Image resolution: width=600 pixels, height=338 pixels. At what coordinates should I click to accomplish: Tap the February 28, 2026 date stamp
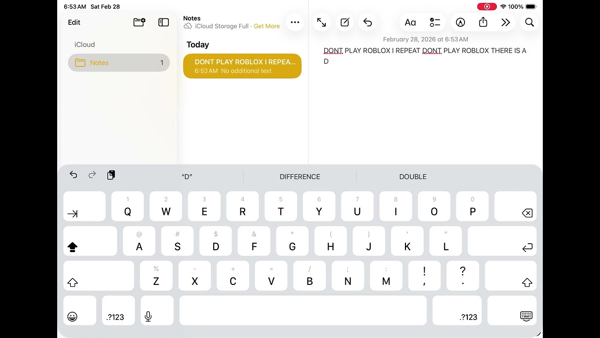tap(426, 39)
